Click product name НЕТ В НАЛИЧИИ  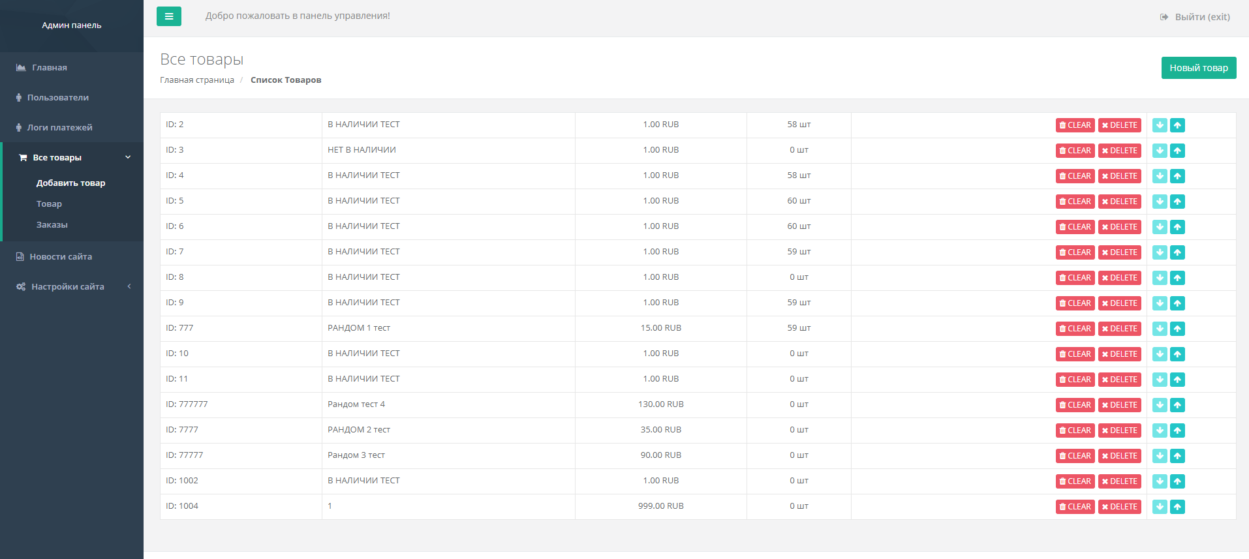point(362,150)
